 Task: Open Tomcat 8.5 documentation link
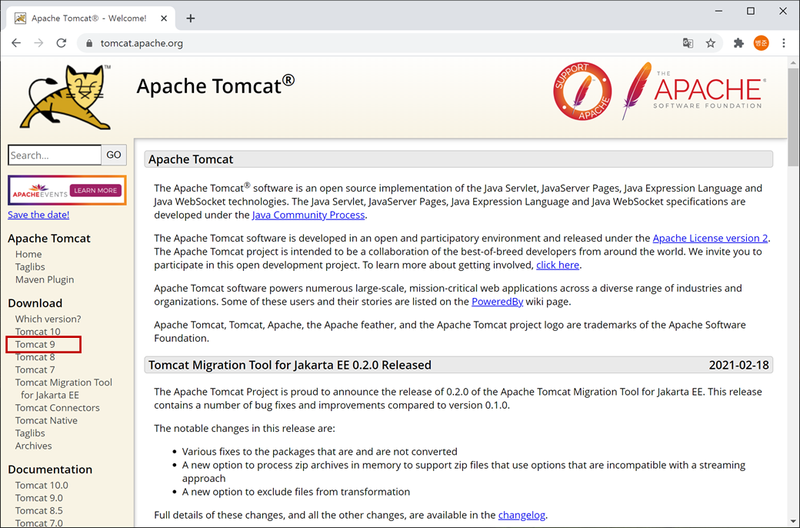(x=38, y=511)
